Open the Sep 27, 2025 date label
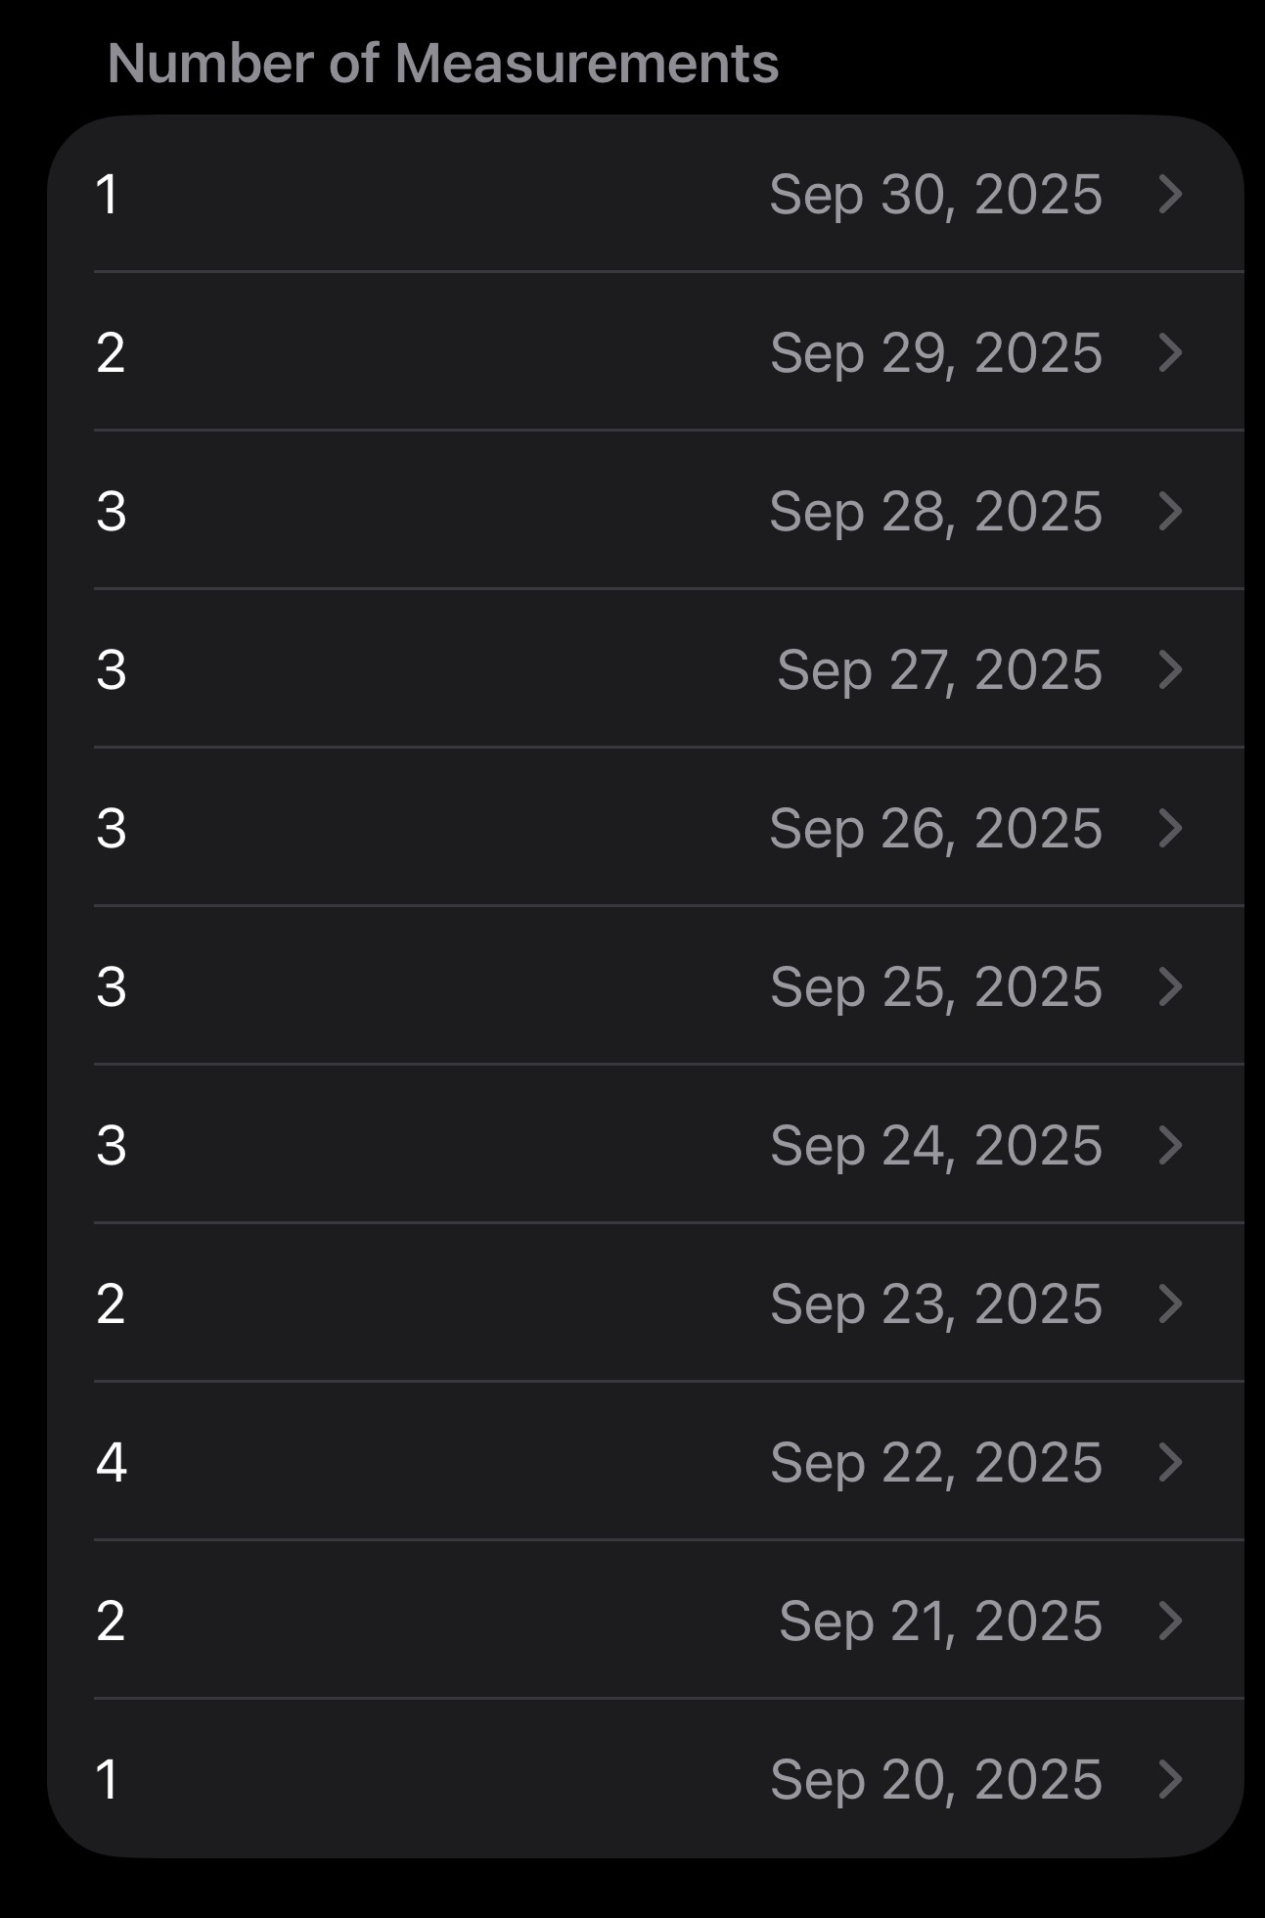Image resolution: width=1265 pixels, height=1918 pixels. [x=939, y=669]
